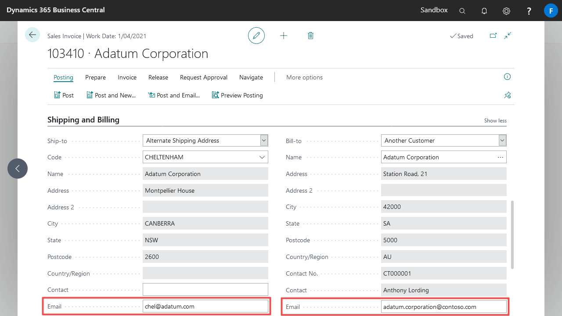Delete invoice using trash icon
The height and width of the screenshot is (316, 562).
pyautogui.click(x=310, y=36)
